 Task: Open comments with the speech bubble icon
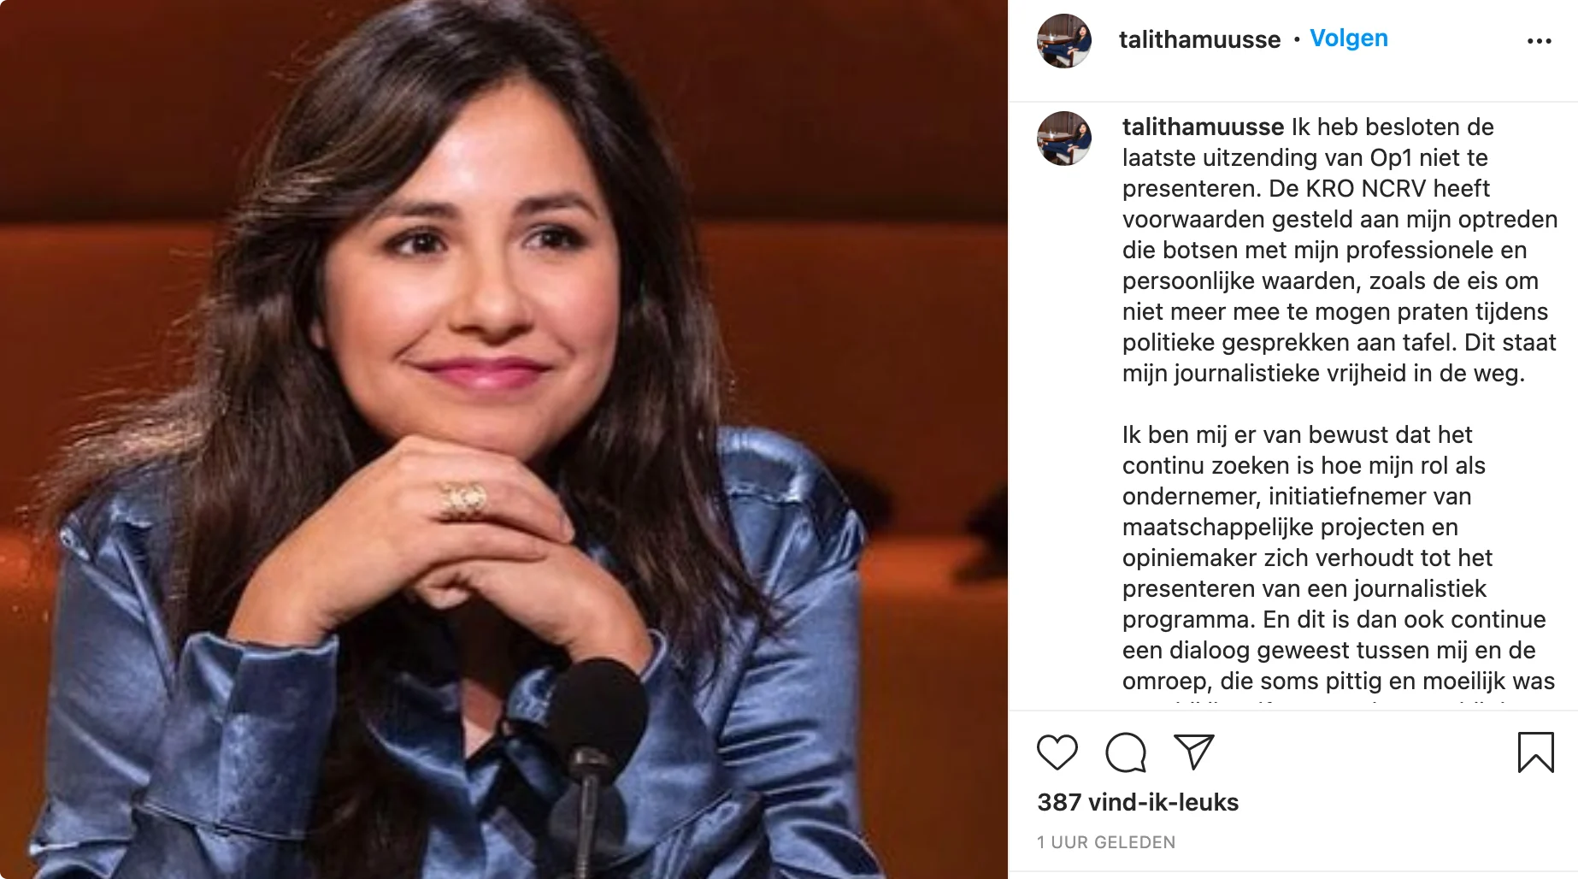coord(1125,752)
